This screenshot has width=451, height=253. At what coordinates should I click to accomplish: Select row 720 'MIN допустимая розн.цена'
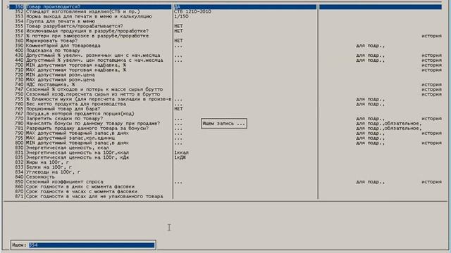pyautogui.click(x=225, y=75)
